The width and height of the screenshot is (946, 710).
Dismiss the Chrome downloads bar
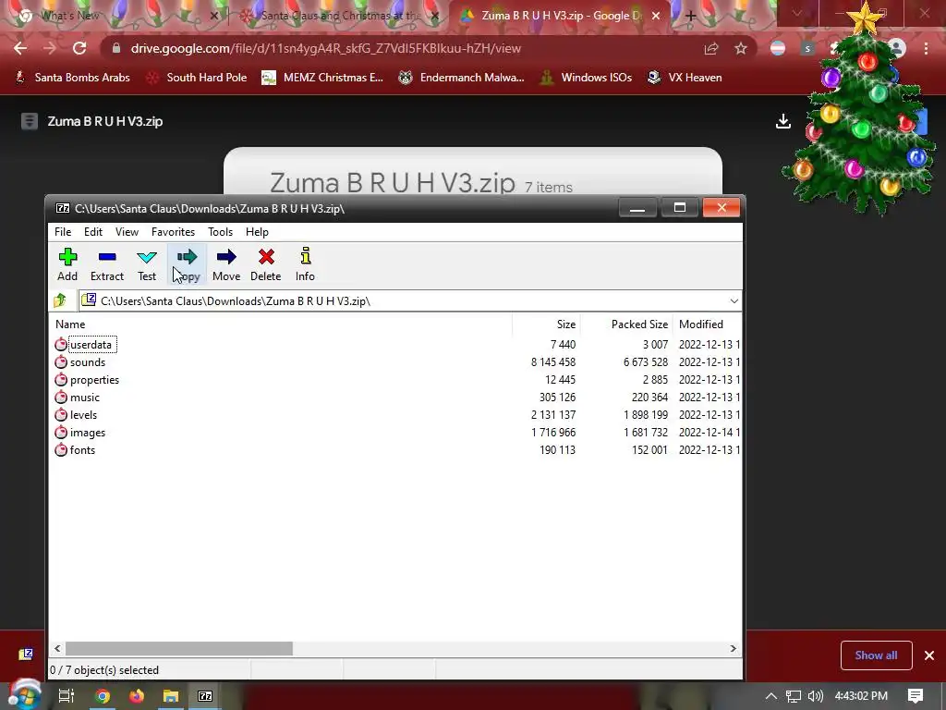tap(929, 655)
